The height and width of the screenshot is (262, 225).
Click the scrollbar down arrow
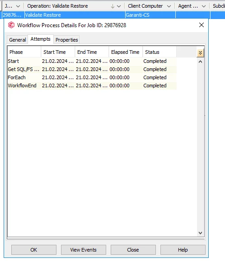click(200, 233)
